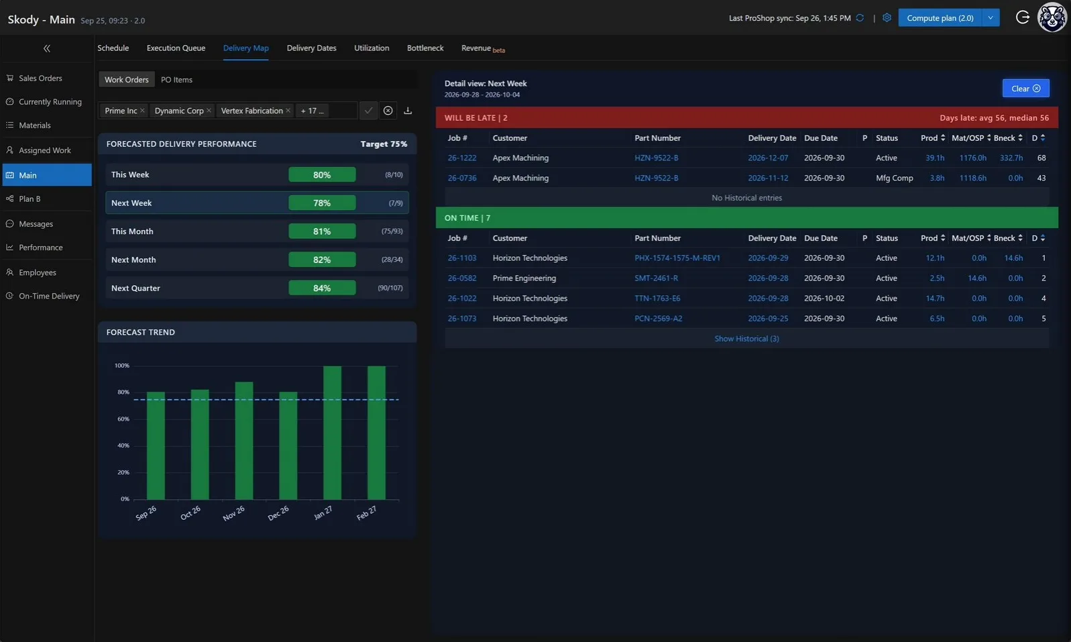Toggle to the Work Orders view
The image size is (1071, 642).
coord(126,80)
